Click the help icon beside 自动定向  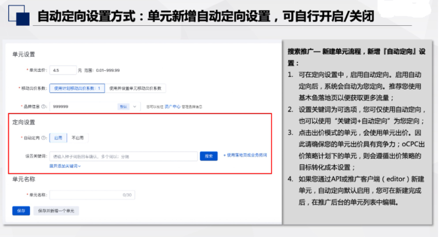pos(43,138)
